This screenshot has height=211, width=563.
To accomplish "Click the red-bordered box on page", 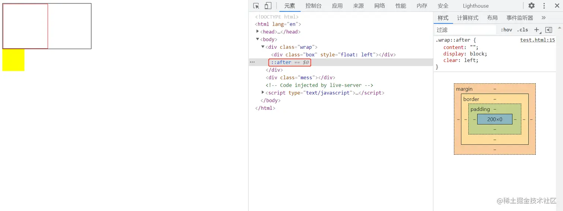I will point(25,26).
